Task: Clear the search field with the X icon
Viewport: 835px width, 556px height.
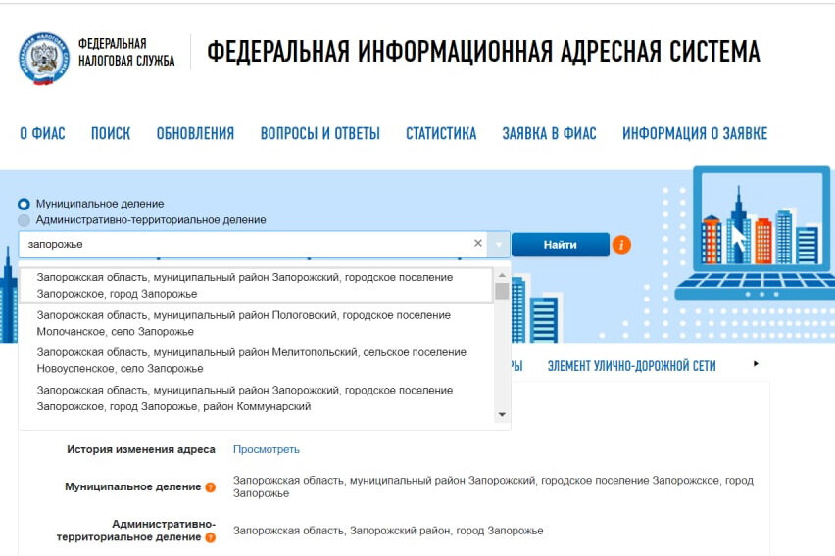Action: [477, 243]
